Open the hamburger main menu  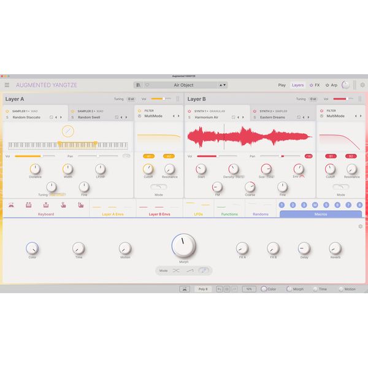pos(7,85)
